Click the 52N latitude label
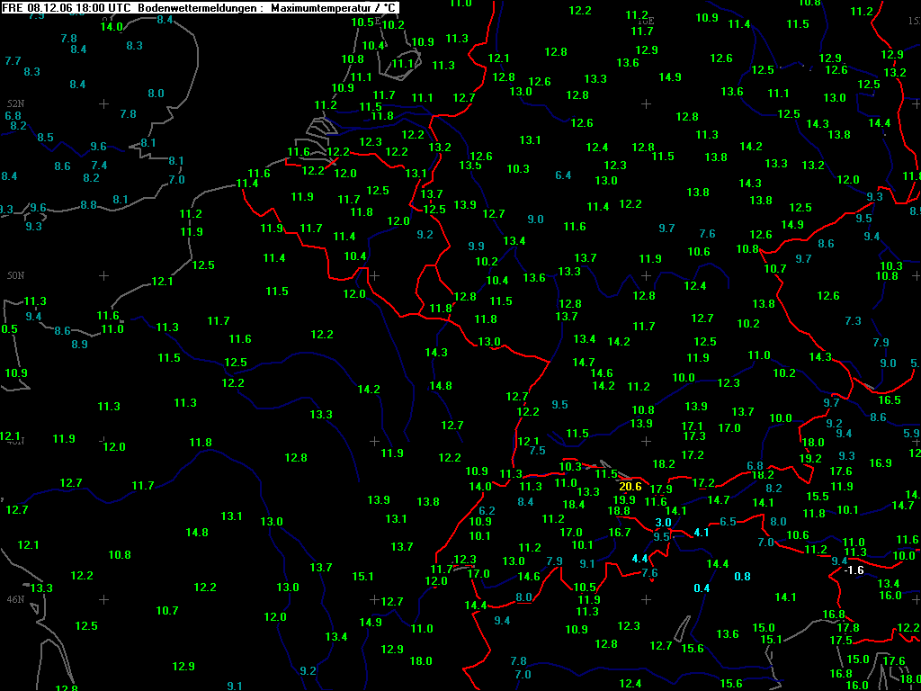The width and height of the screenshot is (921, 691). point(15,104)
